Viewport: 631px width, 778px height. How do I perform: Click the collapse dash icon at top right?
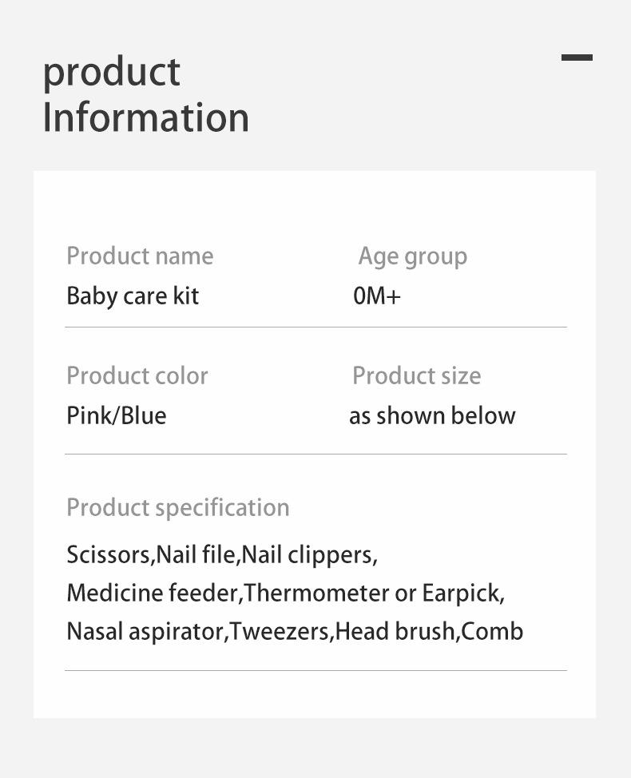[577, 58]
